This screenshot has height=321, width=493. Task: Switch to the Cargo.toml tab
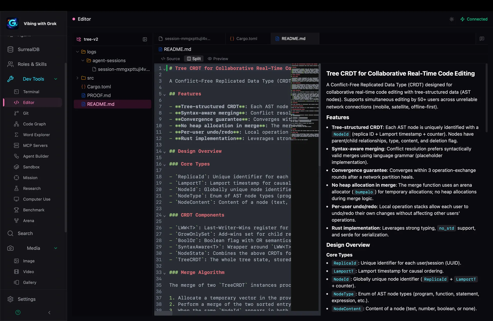click(247, 39)
